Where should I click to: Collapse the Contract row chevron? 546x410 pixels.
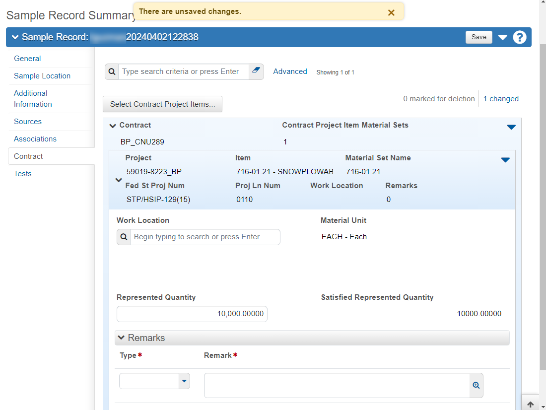(113, 126)
